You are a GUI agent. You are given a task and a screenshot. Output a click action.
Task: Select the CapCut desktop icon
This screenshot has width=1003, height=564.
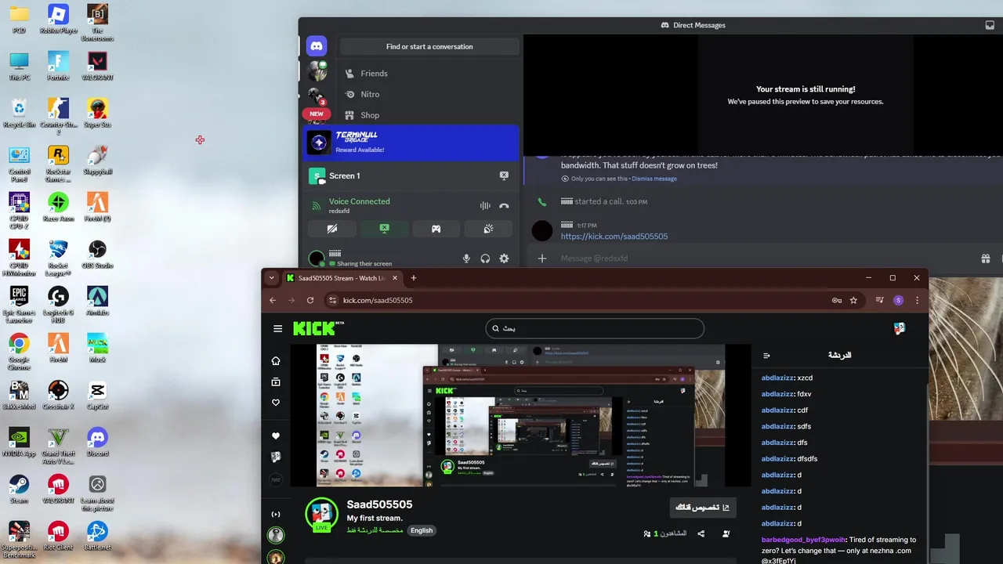point(97,395)
